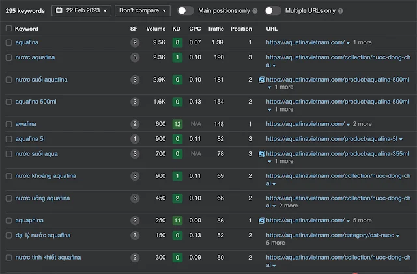Click the KD badge showing 12 for awafina
This screenshot has width=417, height=274.
(177, 124)
